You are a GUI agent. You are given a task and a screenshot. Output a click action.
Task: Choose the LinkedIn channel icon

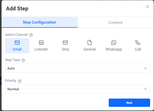(41, 43)
